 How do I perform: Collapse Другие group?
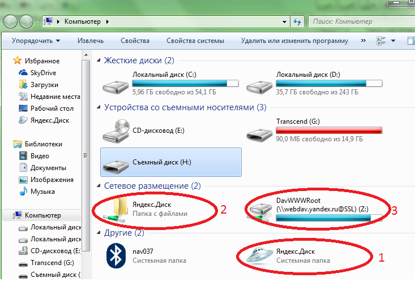[99, 233]
